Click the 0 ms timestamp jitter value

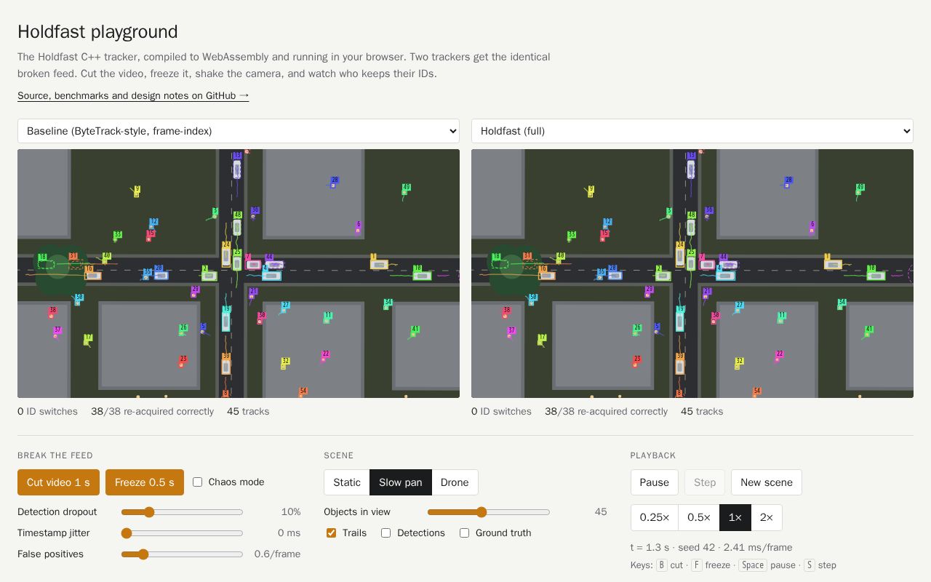coord(289,533)
